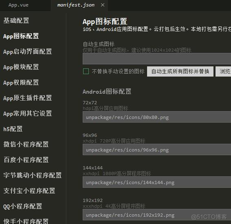Click the 浏览 browse button

[223, 71]
